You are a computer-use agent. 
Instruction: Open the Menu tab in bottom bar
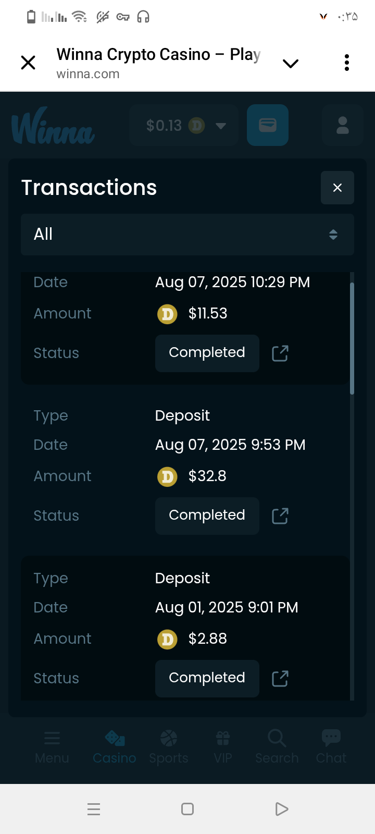coord(52,746)
